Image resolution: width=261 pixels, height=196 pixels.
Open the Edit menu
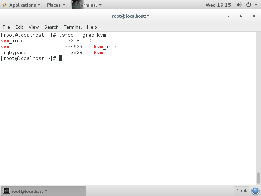coord(19,27)
